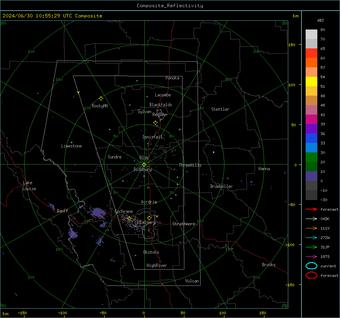Click the Blackfalds city label

click(161, 105)
